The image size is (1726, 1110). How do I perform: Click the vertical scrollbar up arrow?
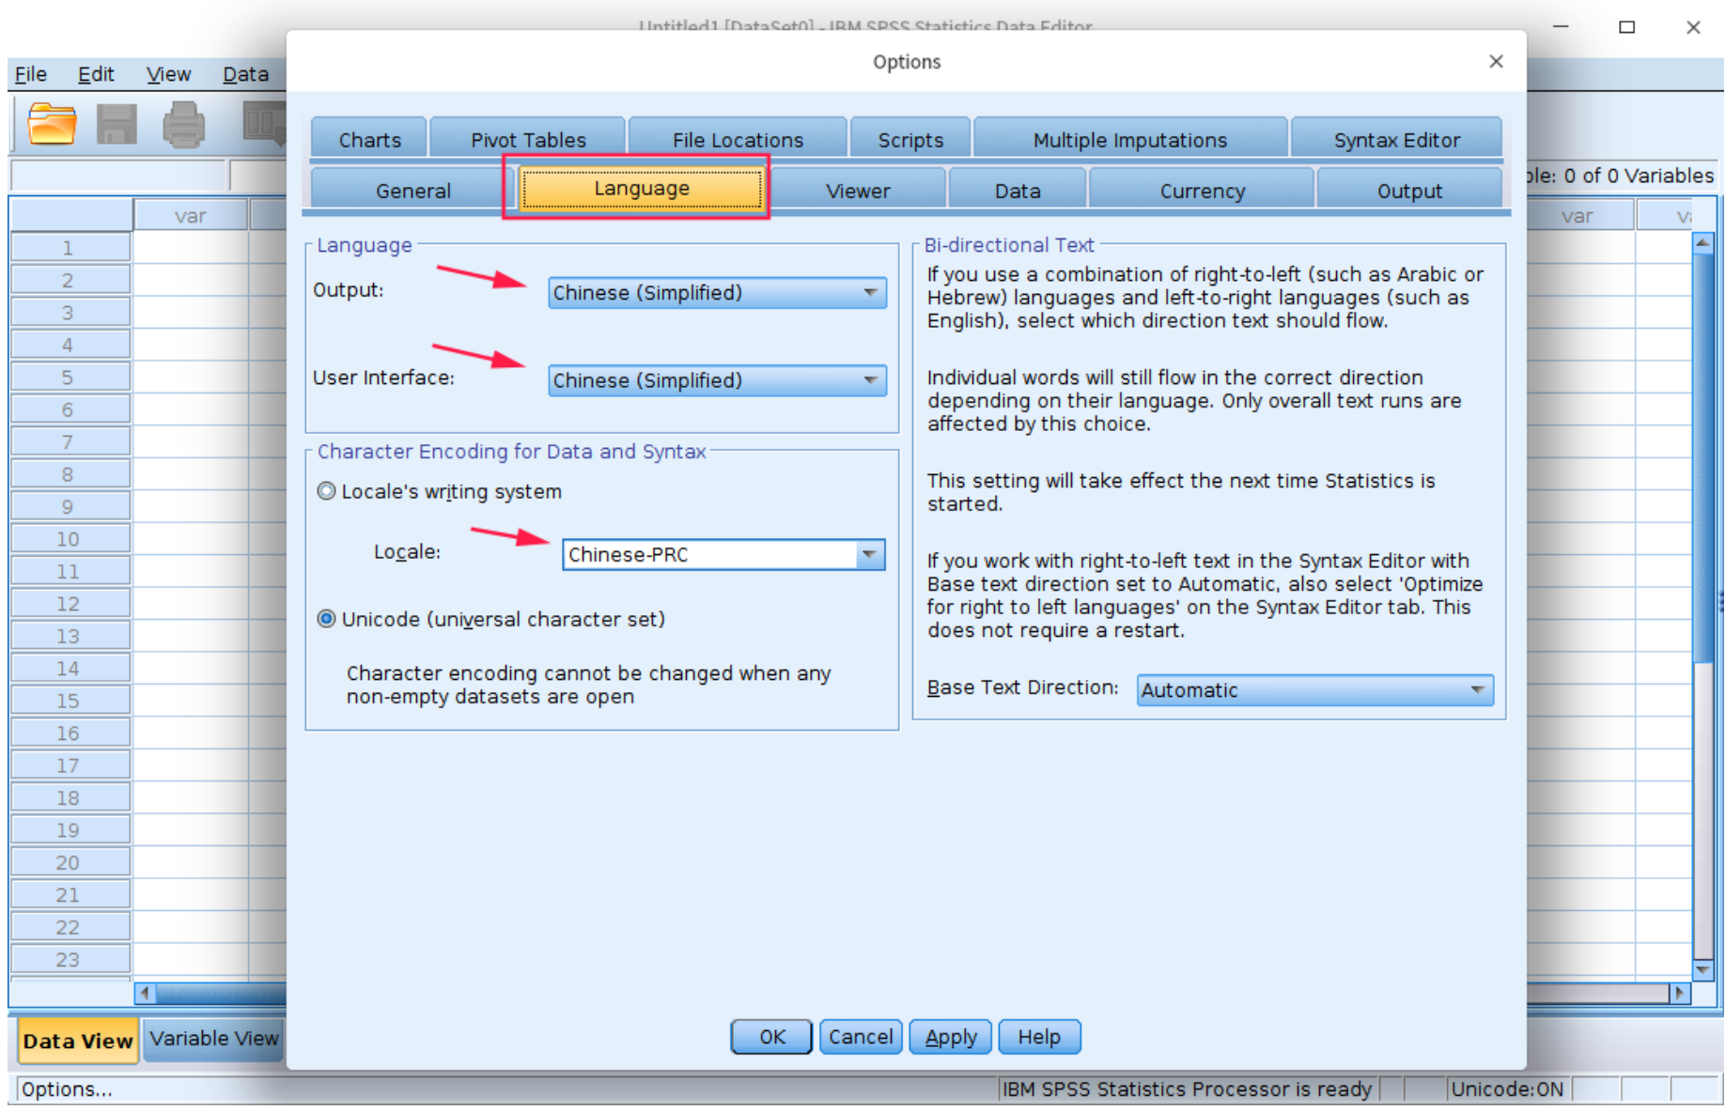click(1703, 243)
